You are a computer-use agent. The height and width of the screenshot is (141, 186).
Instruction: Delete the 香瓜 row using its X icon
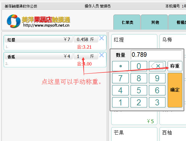102,55
